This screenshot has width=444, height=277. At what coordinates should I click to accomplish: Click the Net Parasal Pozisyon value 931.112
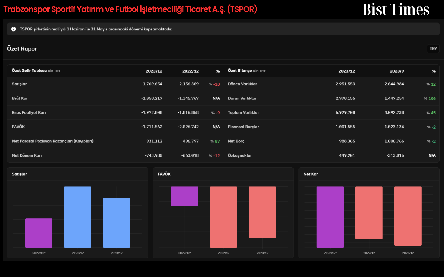click(154, 141)
